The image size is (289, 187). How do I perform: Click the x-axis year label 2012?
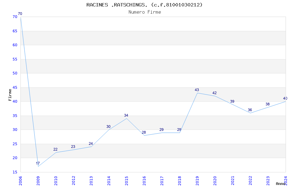[73, 181]
